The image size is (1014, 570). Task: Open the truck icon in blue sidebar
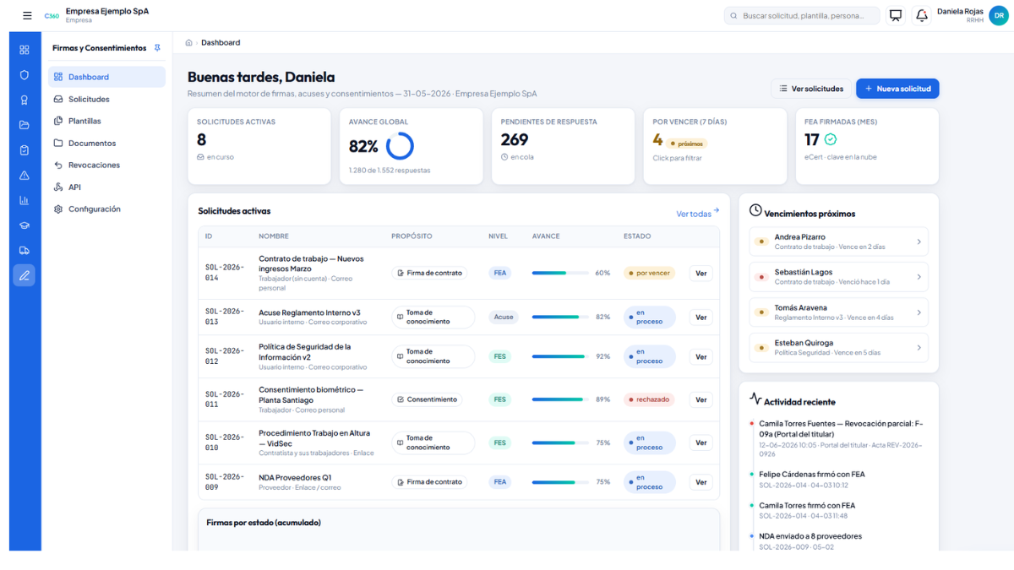tap(24, 250)
